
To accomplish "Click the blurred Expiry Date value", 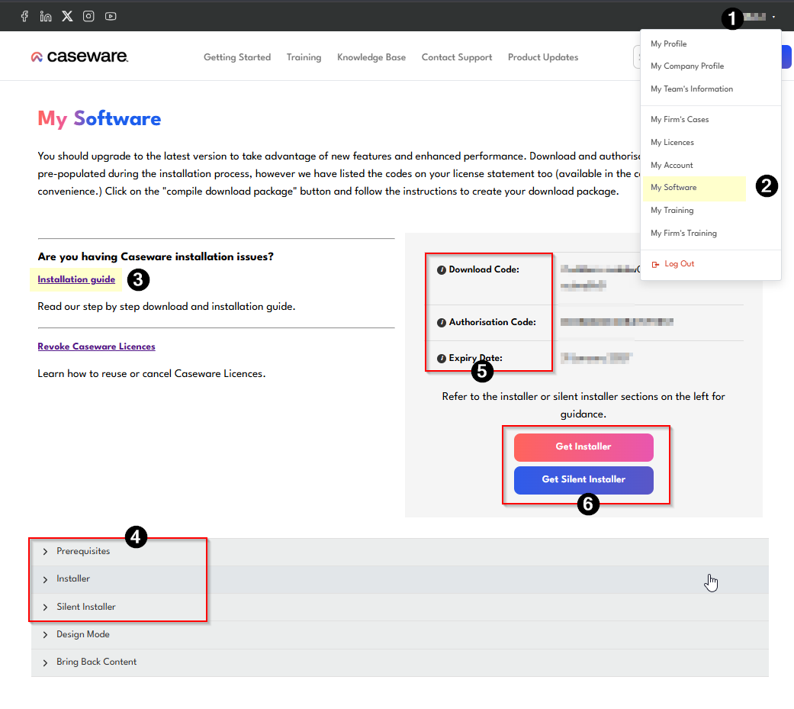I will pyautogui.click(x=596, y=358).
